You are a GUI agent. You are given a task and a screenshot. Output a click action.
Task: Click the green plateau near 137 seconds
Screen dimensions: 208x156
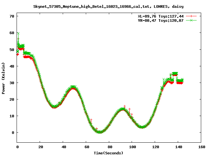point(175,73)
